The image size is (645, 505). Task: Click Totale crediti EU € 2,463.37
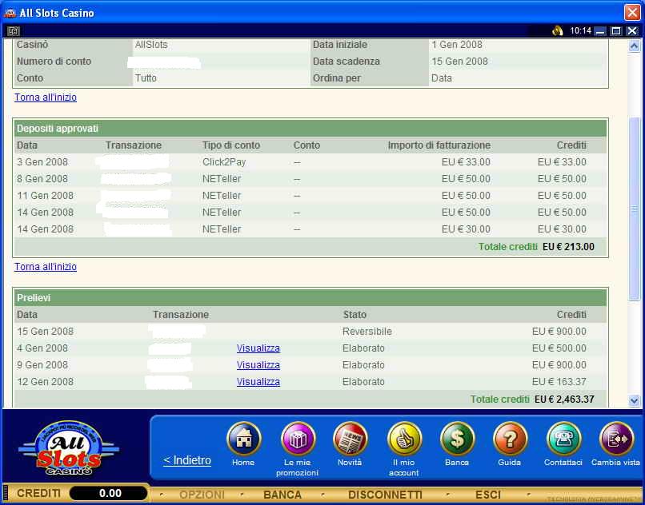[532, 400]
